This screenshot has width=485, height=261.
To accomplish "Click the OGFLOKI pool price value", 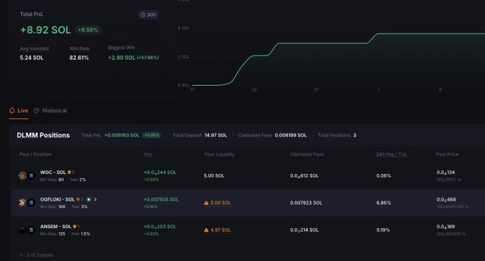I will pyautogui.click(x=446, y=200).
